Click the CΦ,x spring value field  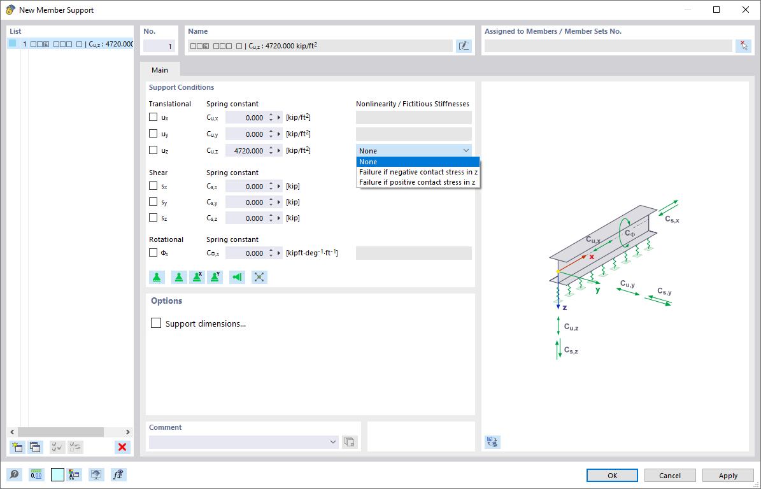click(246, 253)
